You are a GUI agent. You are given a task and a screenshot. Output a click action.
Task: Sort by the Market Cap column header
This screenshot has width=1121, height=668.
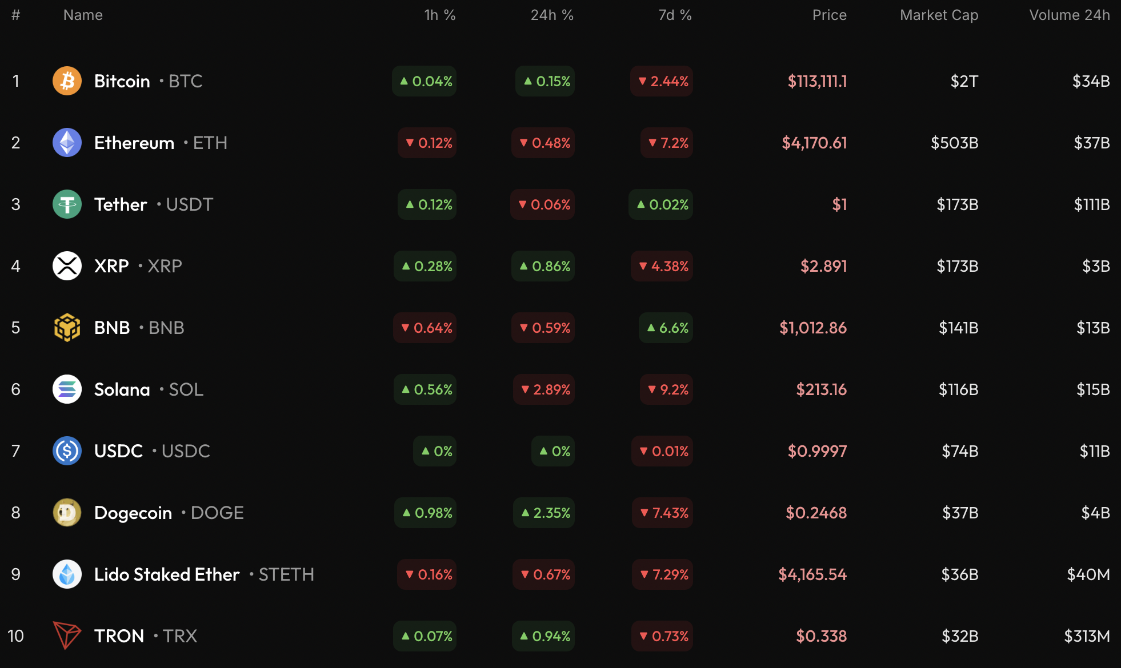[939, 15]
